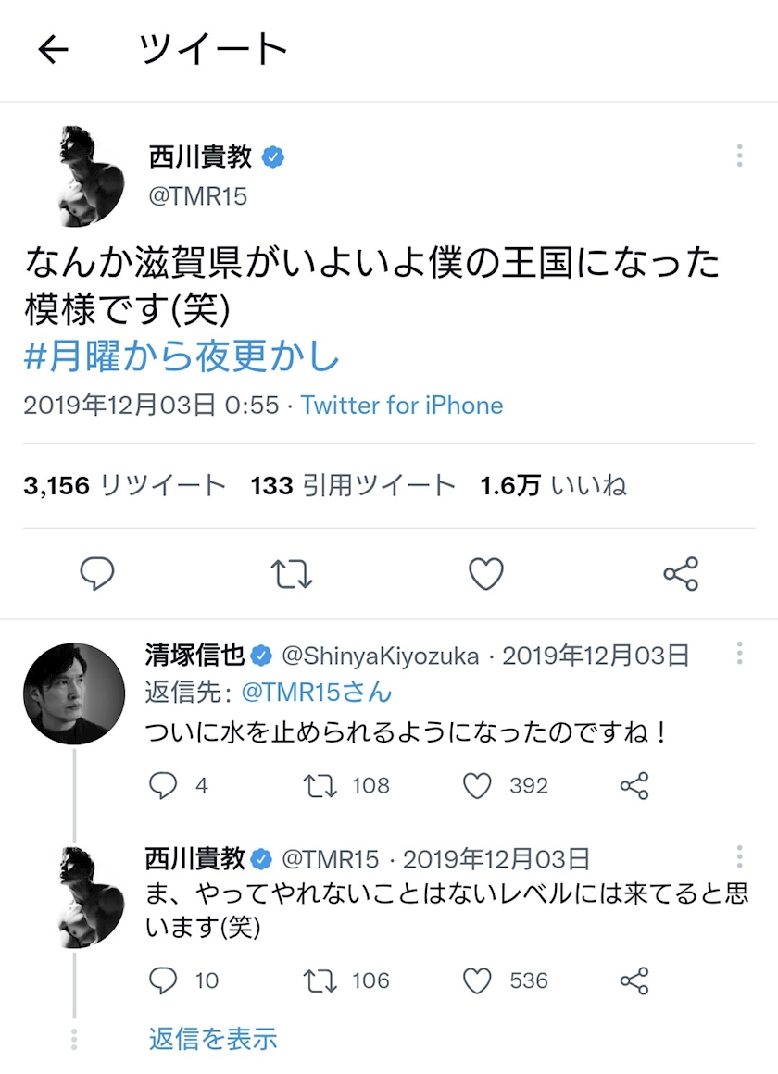Like 西川貴教's reply with 536 likes
The height and width of the screenshot is (1074, 778).
pyautogui.click(x=477, y=980)
